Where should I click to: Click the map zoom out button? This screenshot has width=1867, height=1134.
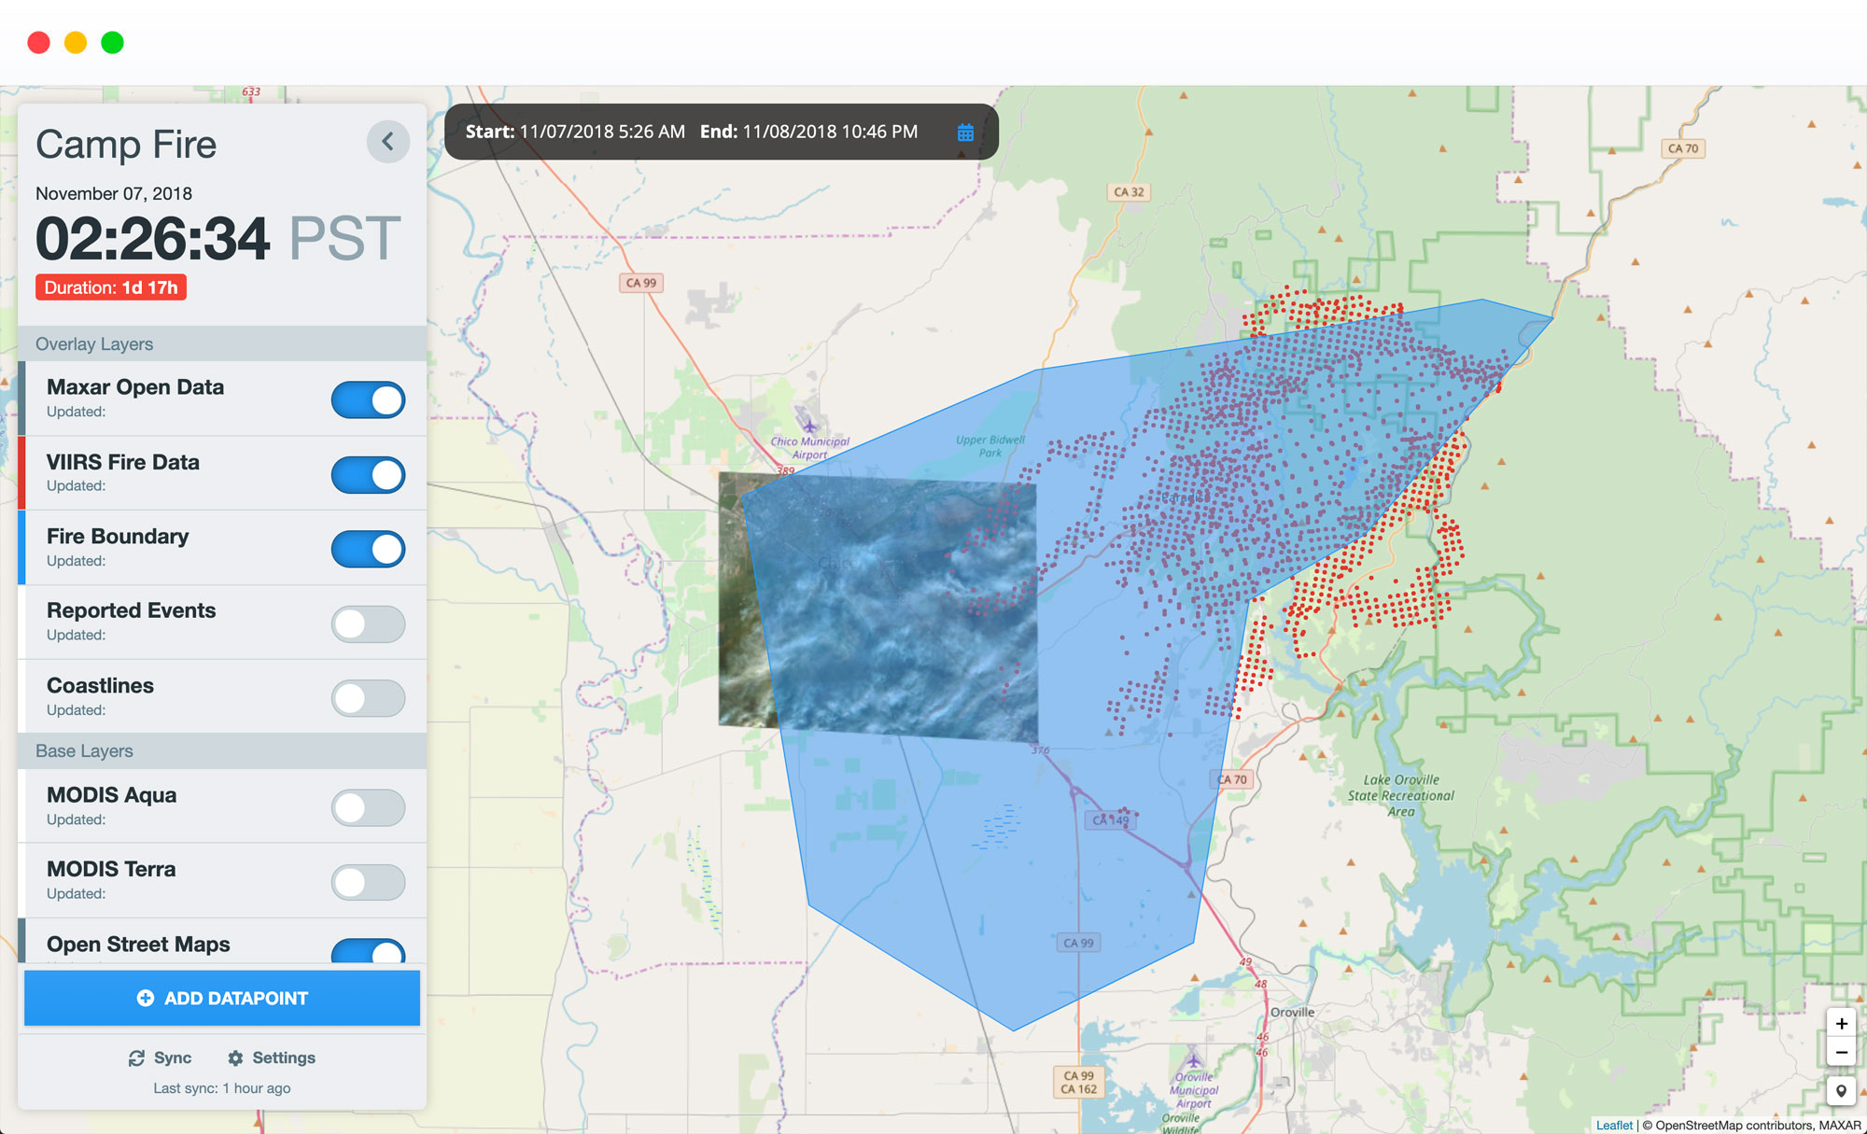tap(1841, 1052)
